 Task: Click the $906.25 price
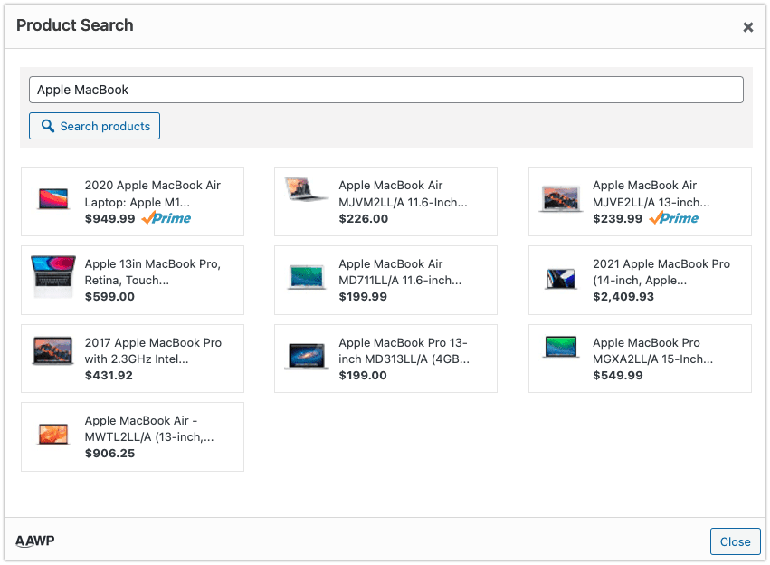pyautogui.click(x=109, y=453)
